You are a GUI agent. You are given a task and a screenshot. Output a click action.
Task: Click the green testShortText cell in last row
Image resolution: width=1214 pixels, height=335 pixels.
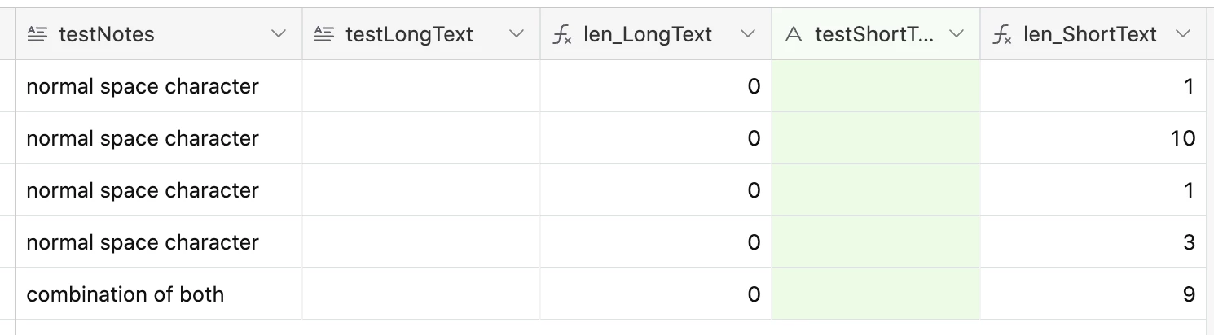point(876,294)
